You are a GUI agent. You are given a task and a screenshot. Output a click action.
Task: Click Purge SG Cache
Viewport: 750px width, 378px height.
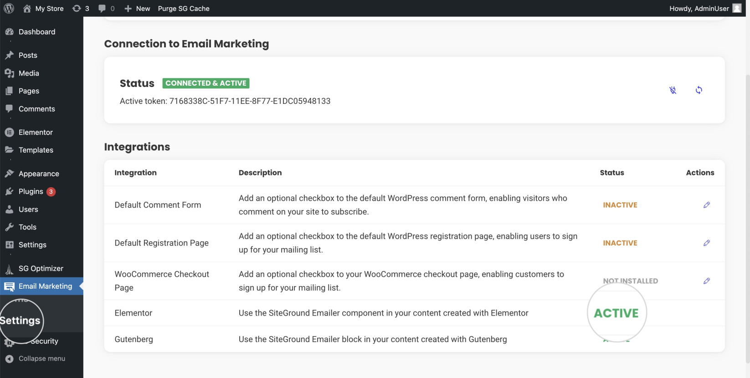[x=184, y=8]
